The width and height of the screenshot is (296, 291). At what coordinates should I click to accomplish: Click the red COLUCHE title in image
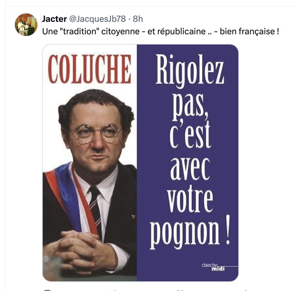(x=89, y=69)
